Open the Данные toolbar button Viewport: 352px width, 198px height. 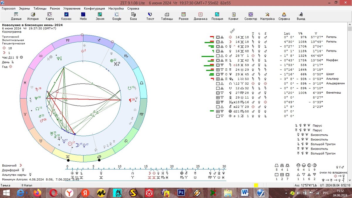click(x=16, y=16)
